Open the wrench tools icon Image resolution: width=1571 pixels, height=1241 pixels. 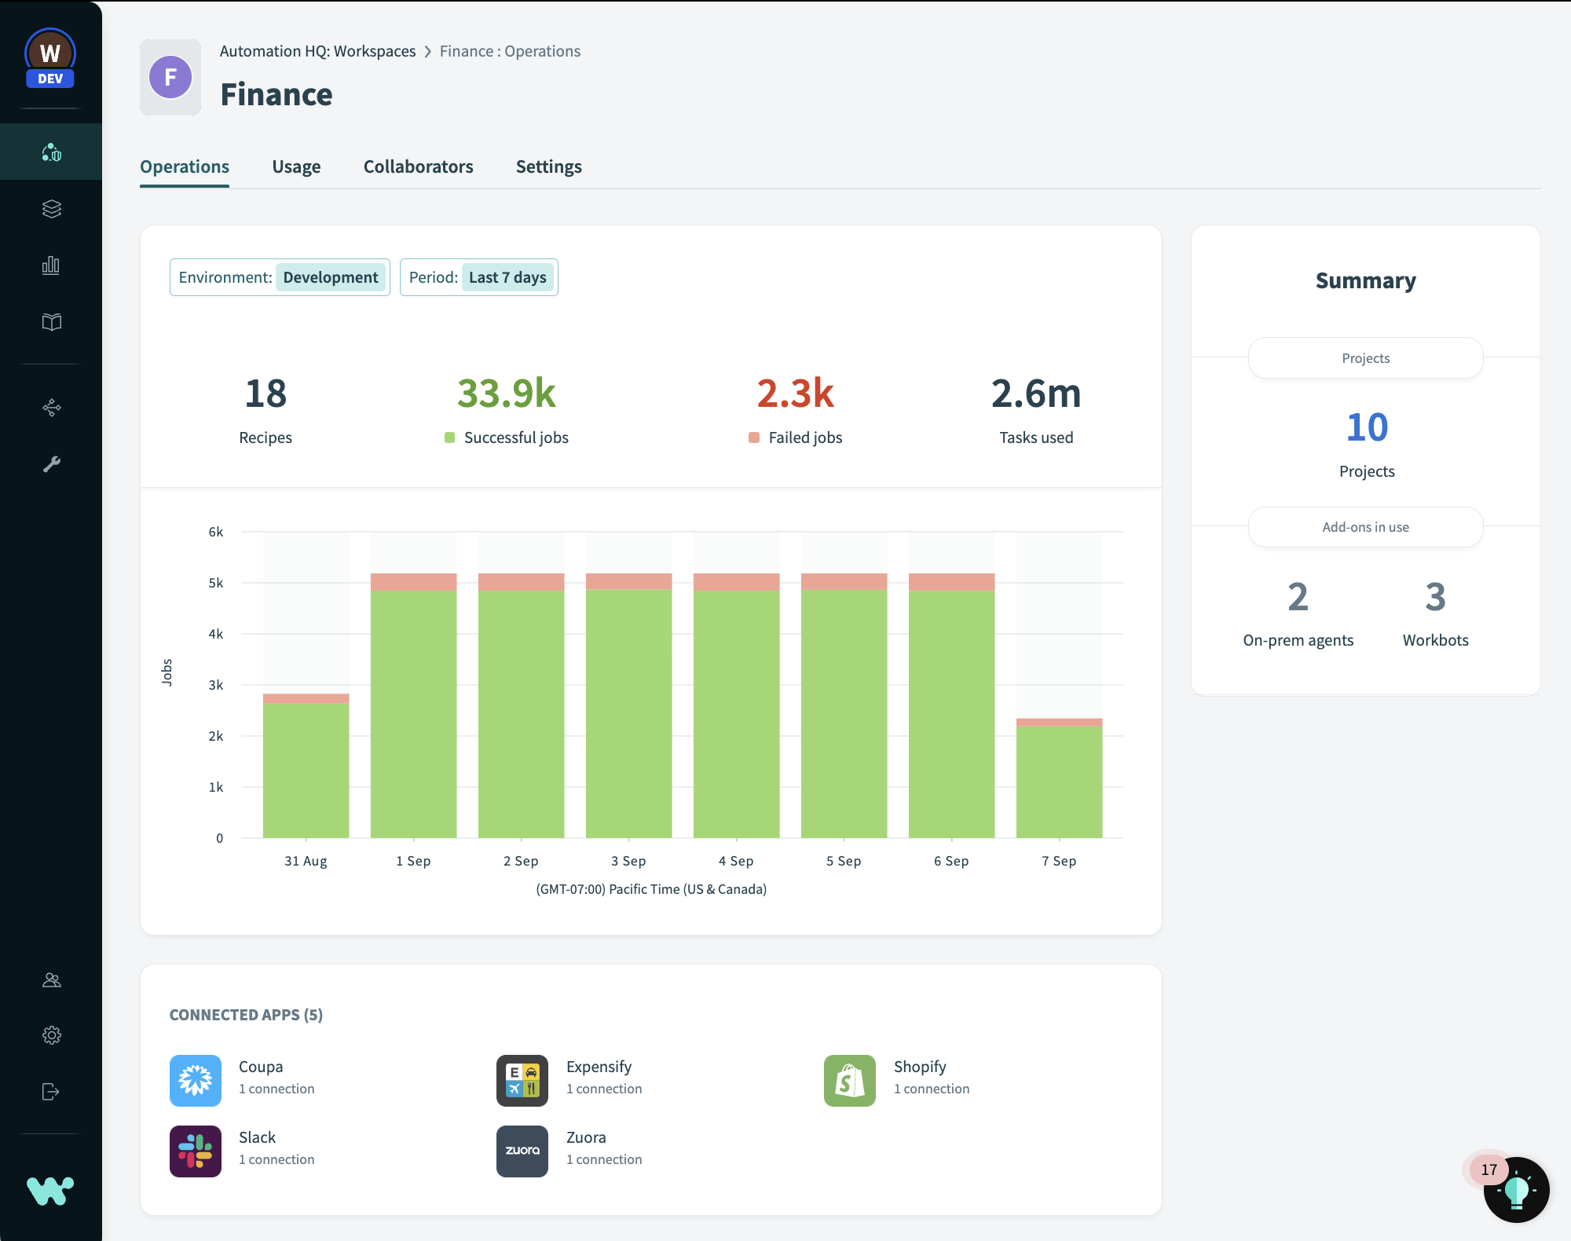tap(51, 464)
